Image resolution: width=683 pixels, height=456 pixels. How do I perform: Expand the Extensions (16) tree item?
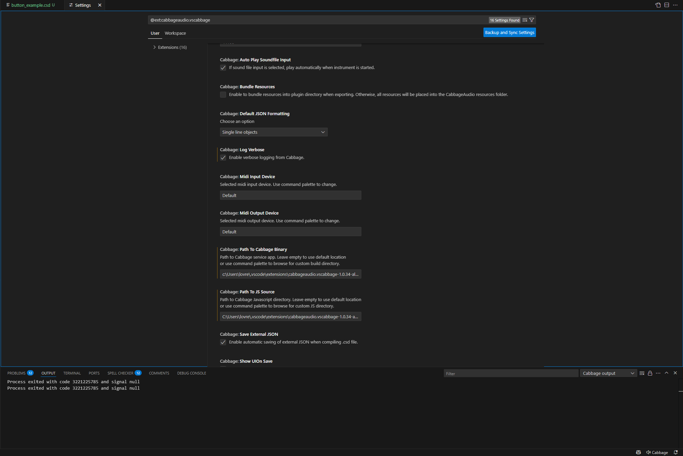point(170,47)
